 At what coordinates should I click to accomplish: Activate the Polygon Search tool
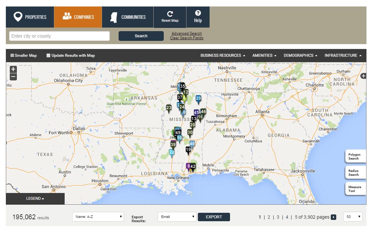(355, 156)
